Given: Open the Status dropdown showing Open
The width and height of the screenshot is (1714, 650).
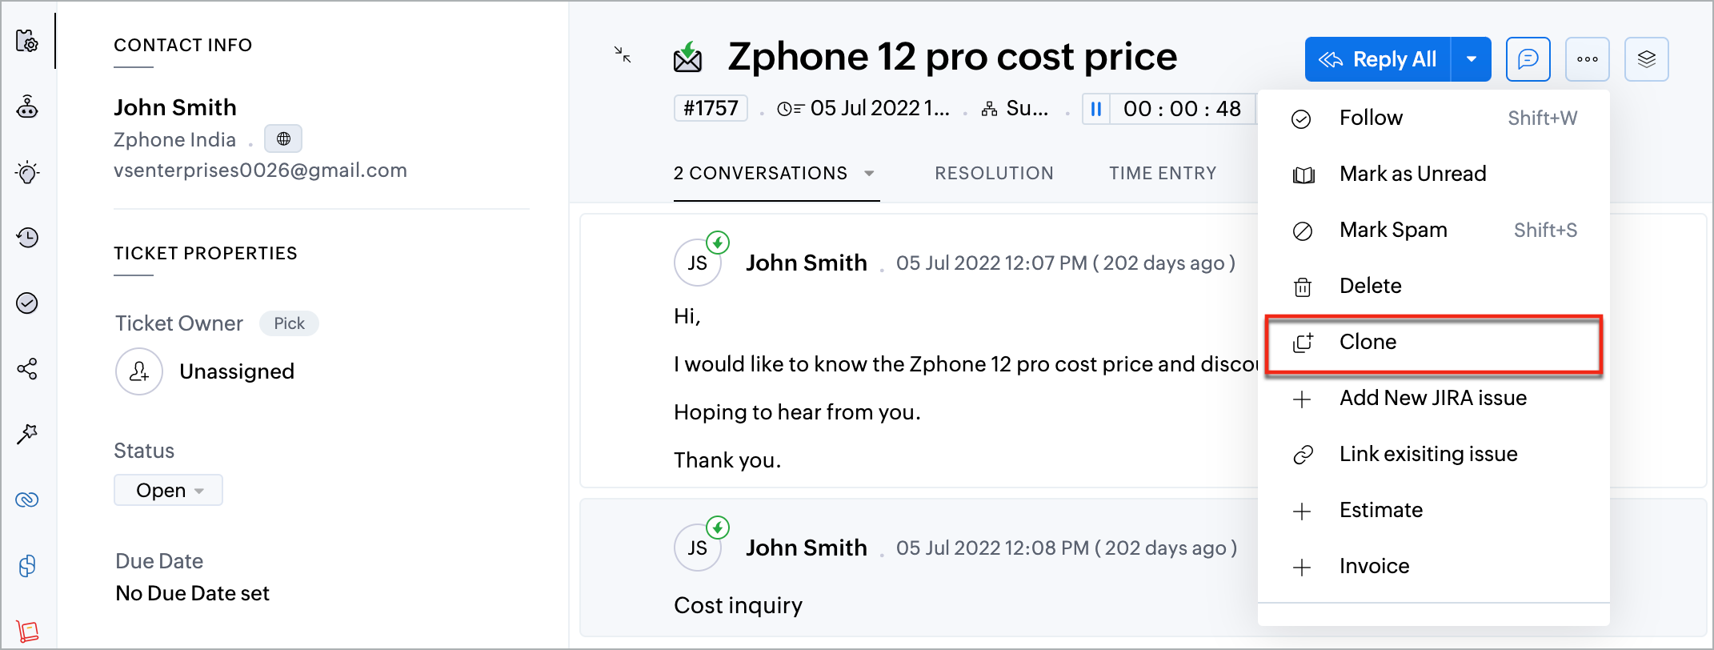Looking at the screenshot, I should click(168, 490).
